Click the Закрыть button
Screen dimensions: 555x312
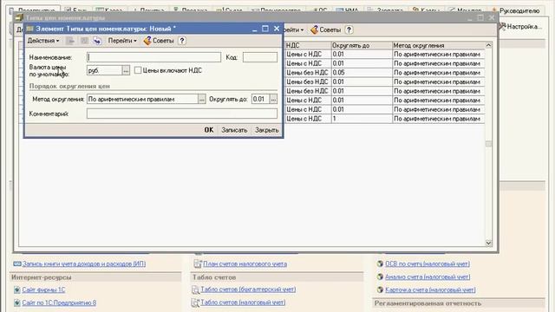[x=267, y=130]
